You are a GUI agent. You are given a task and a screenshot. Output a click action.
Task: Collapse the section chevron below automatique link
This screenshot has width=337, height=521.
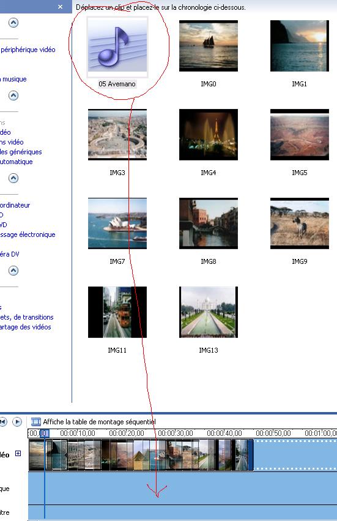click(13, 178)
